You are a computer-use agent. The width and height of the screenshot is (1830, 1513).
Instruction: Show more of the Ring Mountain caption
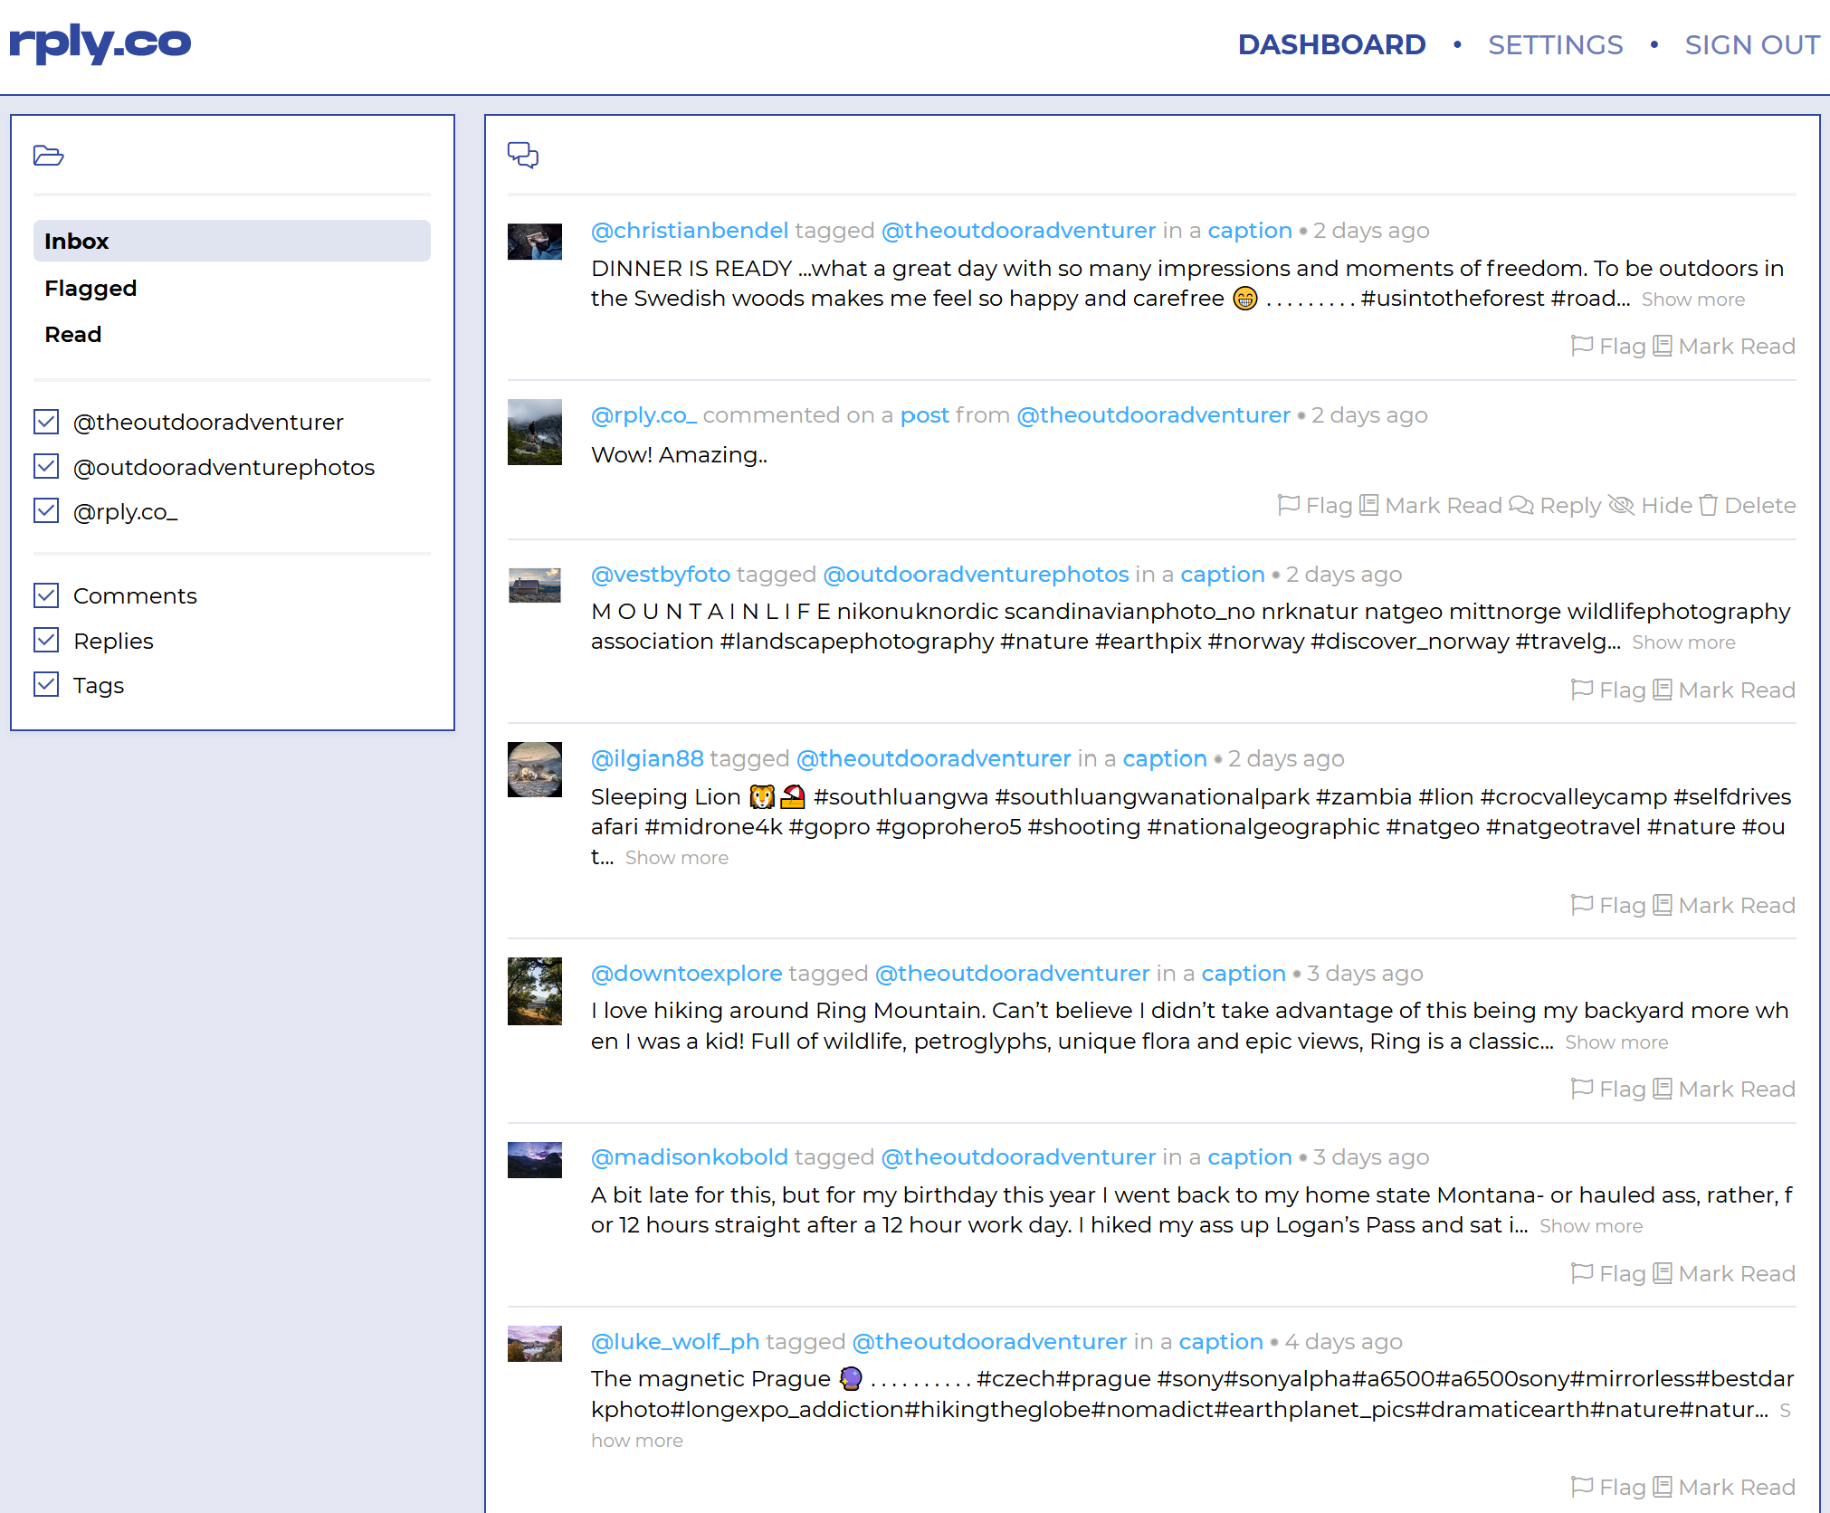(1616, 1042)
